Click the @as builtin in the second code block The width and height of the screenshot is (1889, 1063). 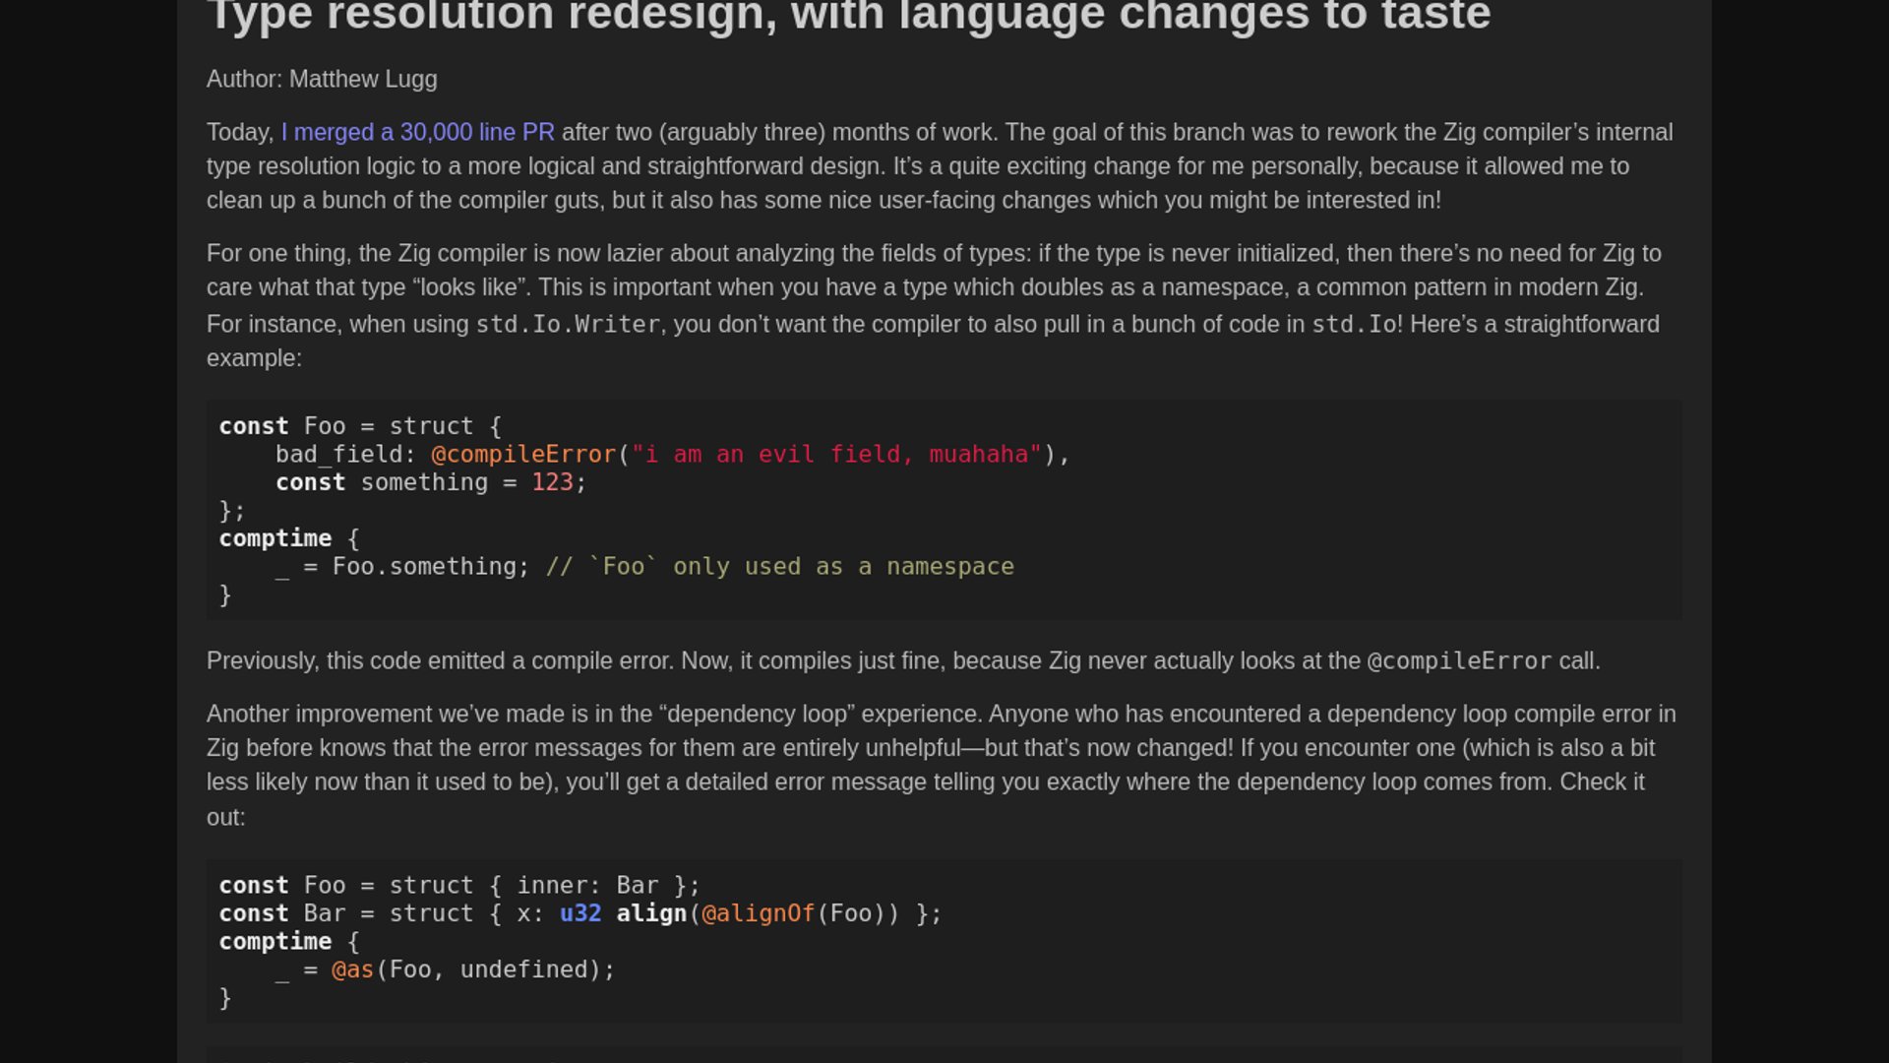pos(352,969)
